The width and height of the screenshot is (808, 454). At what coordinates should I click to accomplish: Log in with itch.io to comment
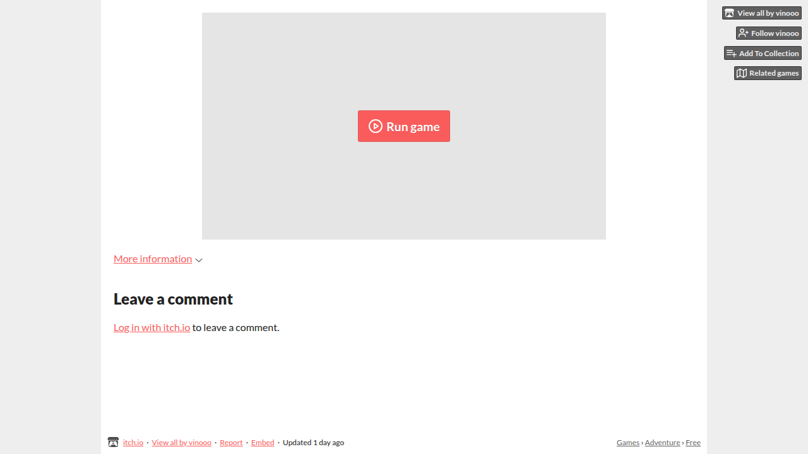(151, 327)
